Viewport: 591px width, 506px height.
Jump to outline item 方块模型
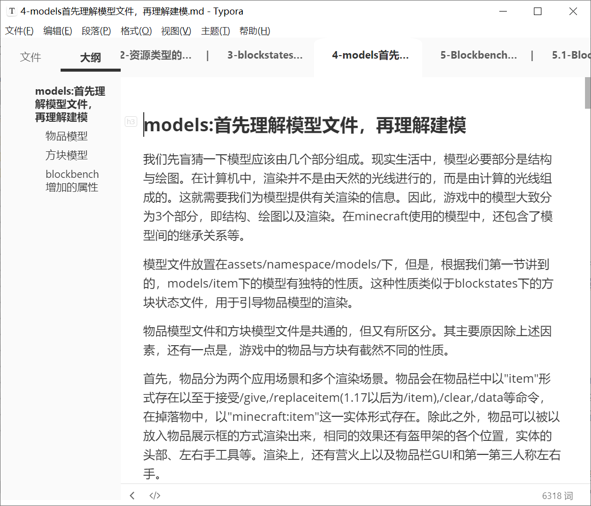coord(66,155)
